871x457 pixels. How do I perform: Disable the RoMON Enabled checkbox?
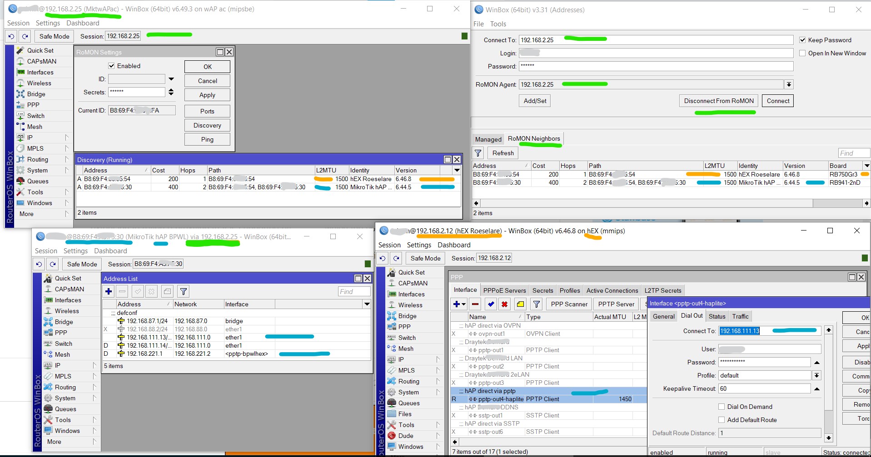click(x=112, y=66)
